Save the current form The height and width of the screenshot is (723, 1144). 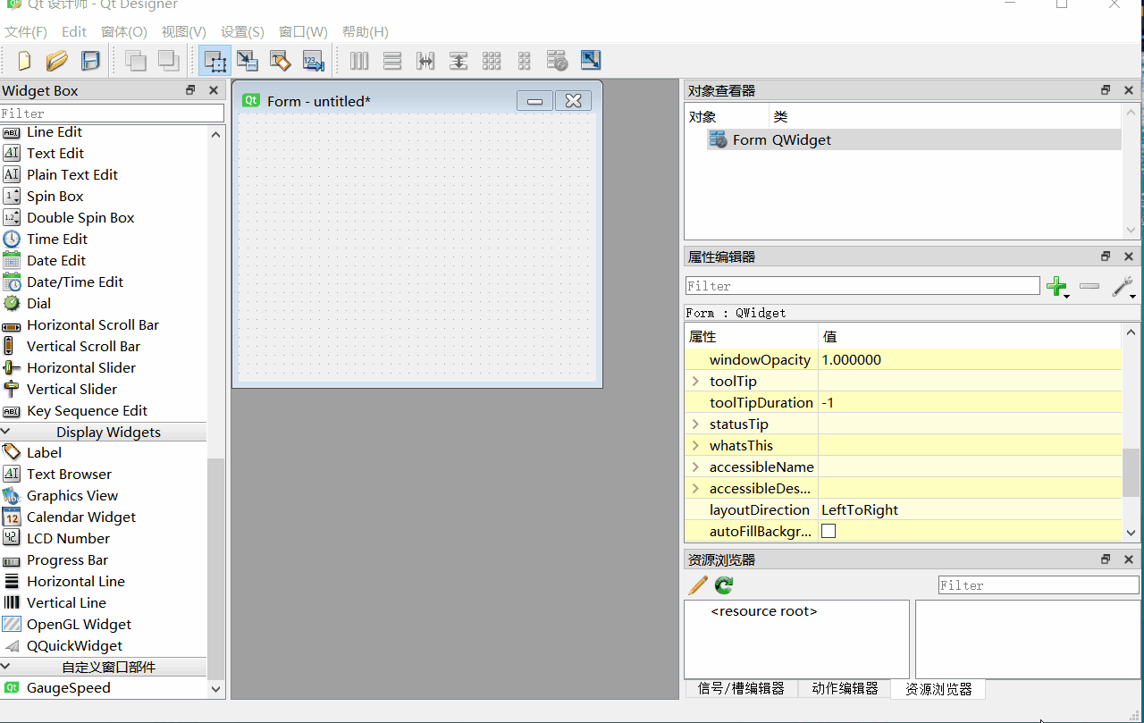(x=88, y=61)
